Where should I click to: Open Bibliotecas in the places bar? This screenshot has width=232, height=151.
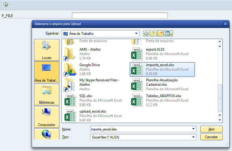(47, 94)
